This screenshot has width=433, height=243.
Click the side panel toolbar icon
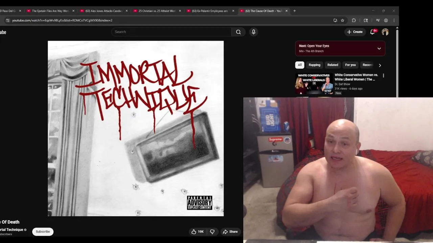pos(366,20)
